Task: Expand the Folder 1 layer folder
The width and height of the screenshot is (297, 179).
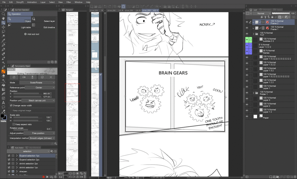Action: point(253,93)
